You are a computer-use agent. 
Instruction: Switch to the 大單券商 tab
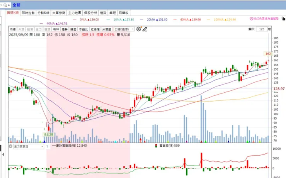[x=59, y=13]
